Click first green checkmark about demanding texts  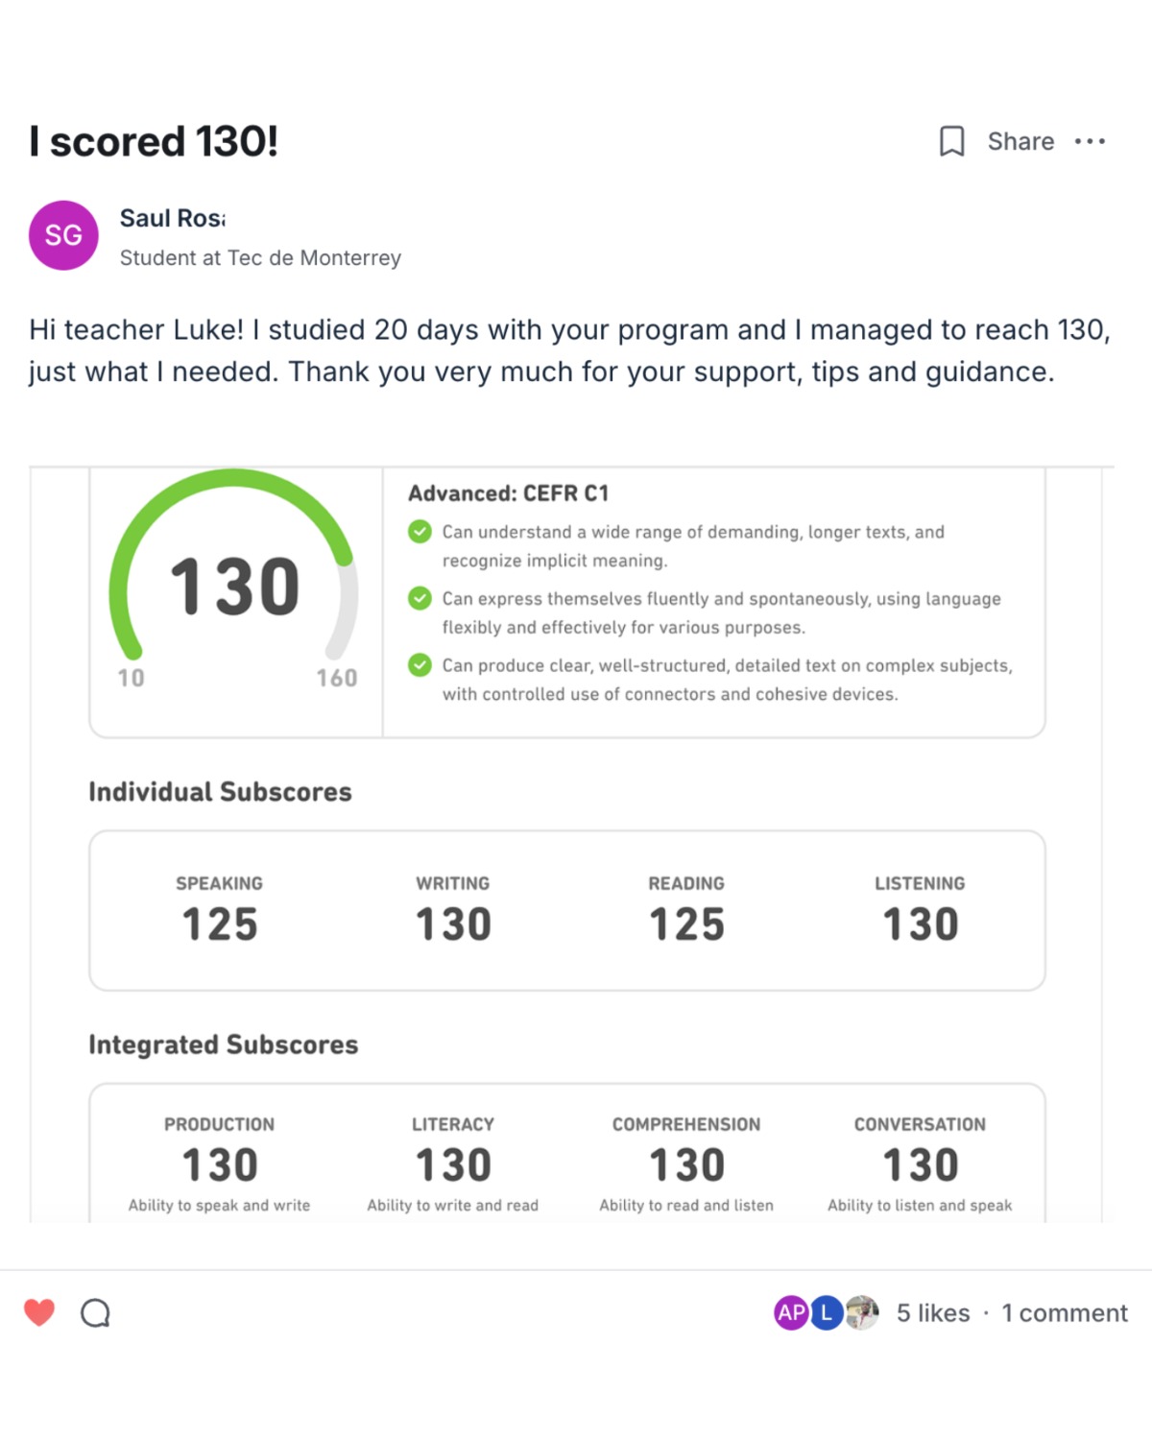coord(420,532)
